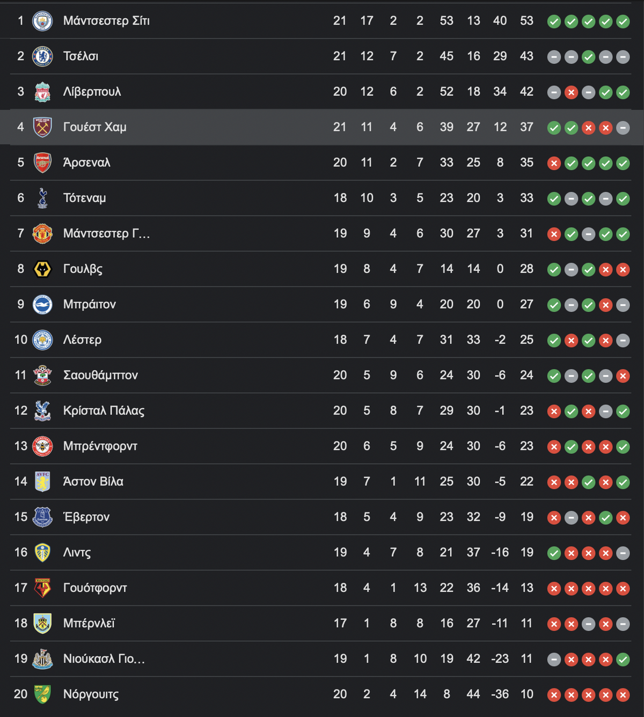This screenshot has width=644, height=717.
Task: Click the Tottenham cockerel crest
Action: (42, 198)
